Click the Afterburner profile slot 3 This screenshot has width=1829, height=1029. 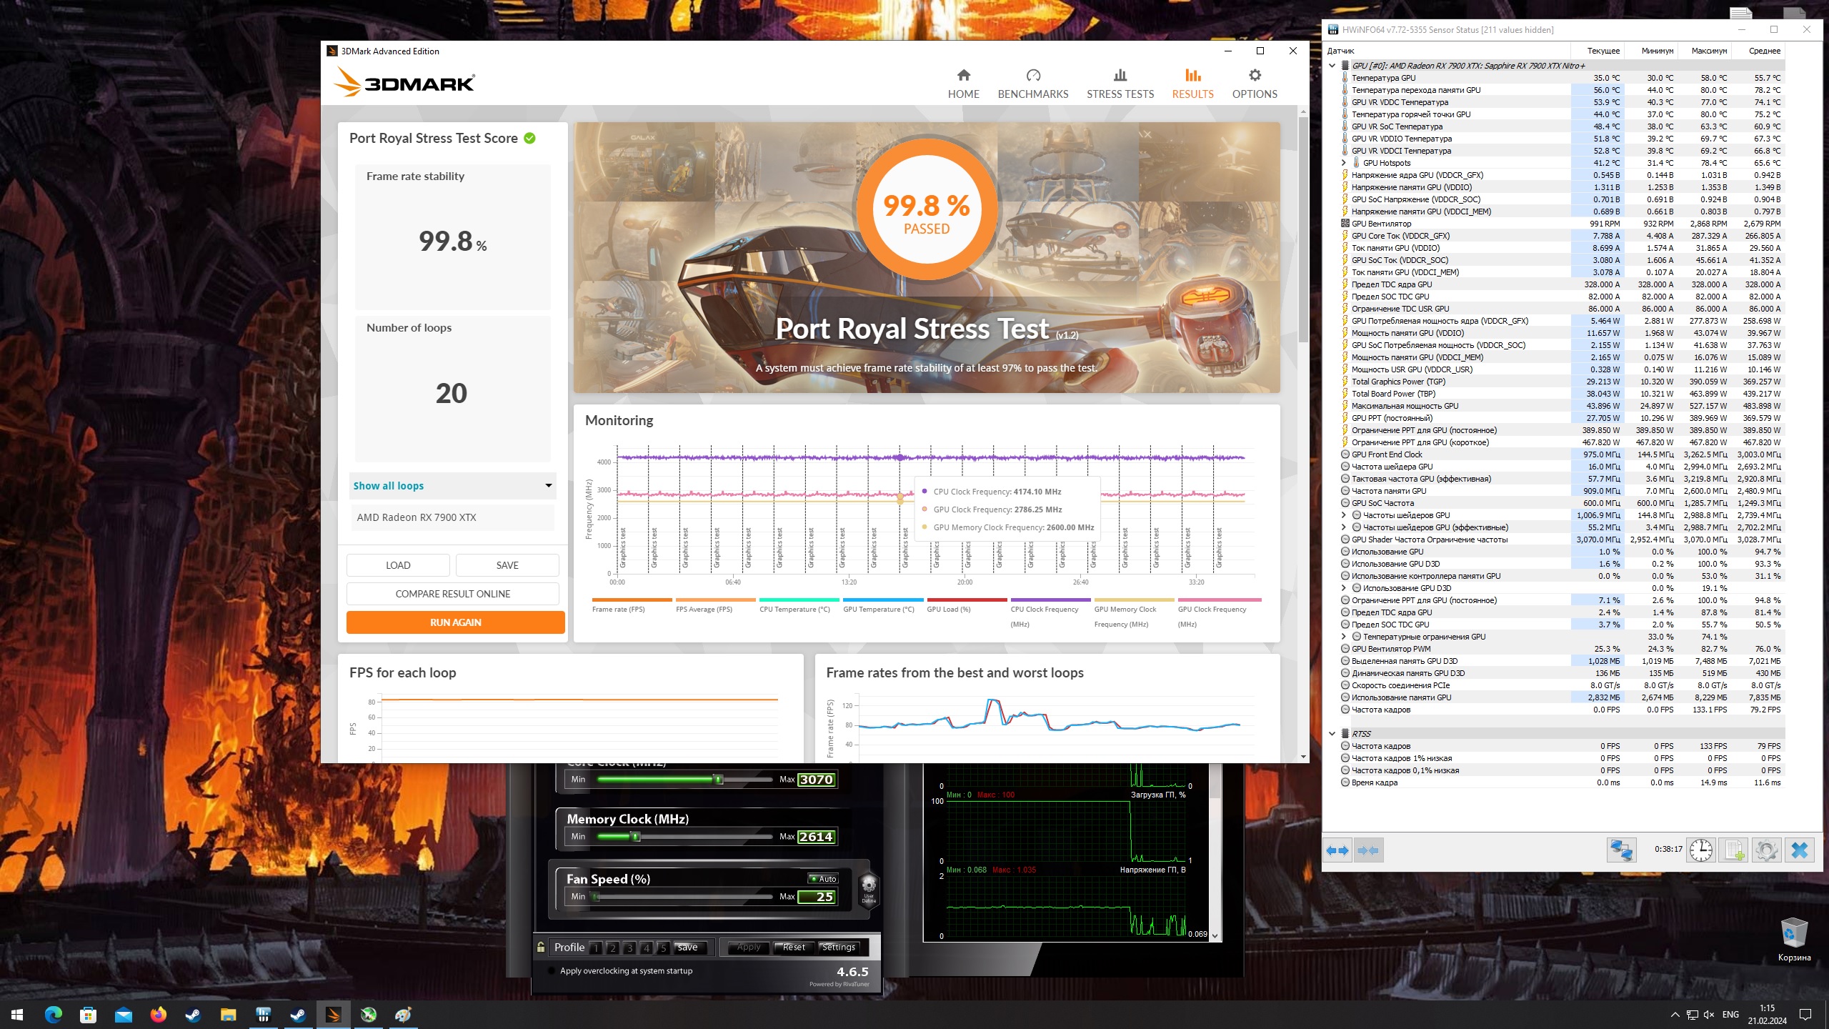[x=629, y=948]
